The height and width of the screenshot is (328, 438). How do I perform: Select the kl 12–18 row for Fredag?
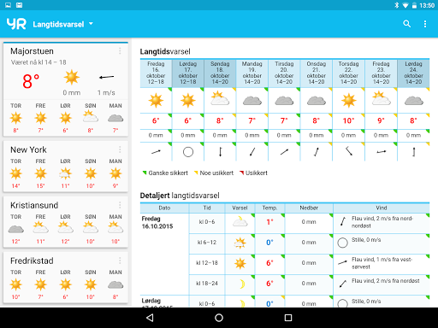[x=309, y=263]
